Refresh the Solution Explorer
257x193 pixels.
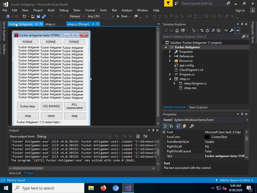coord(208,30)
